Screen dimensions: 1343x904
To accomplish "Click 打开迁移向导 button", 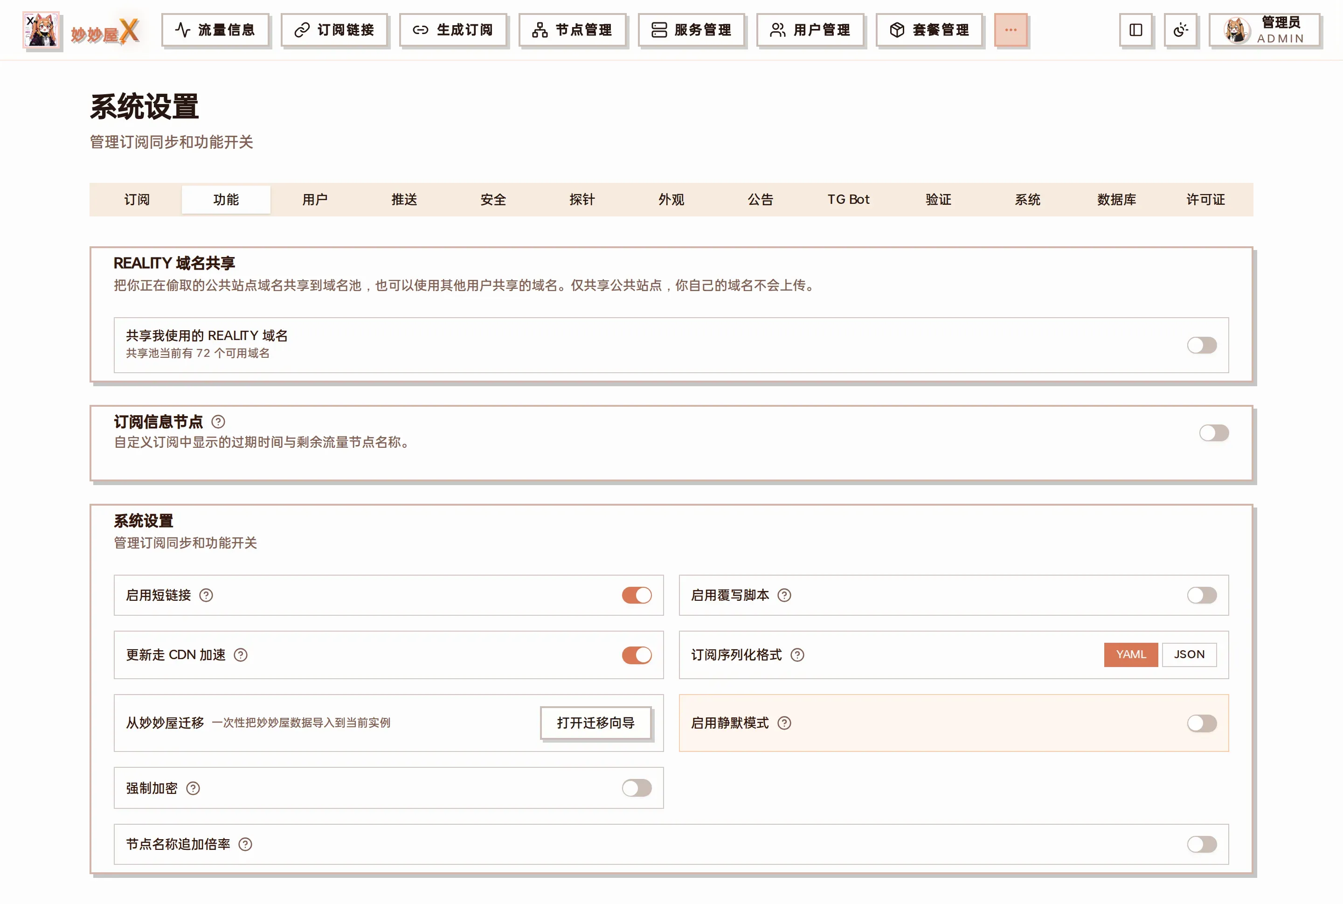I will click(596, 723).
